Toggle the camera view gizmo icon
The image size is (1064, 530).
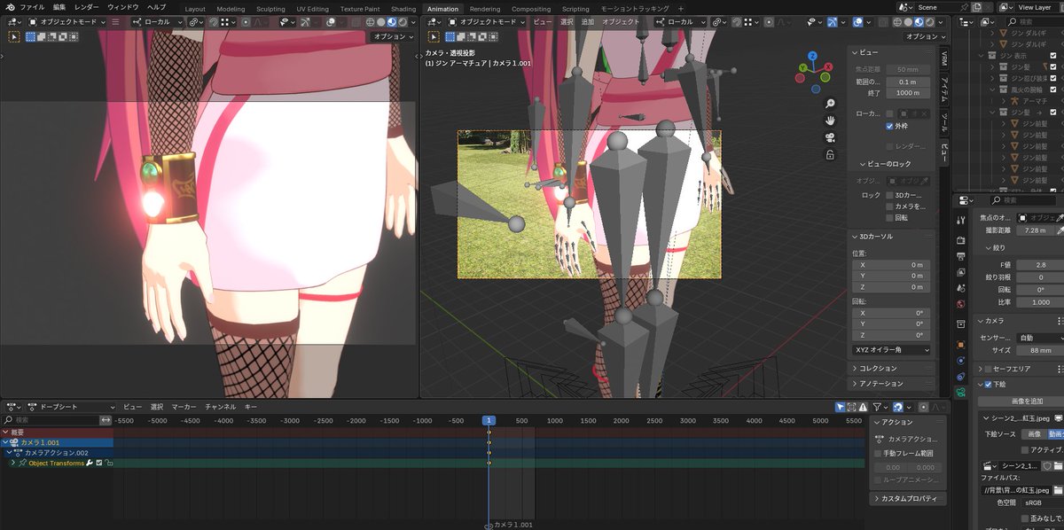pyautogui.click(x=830, y=136)
